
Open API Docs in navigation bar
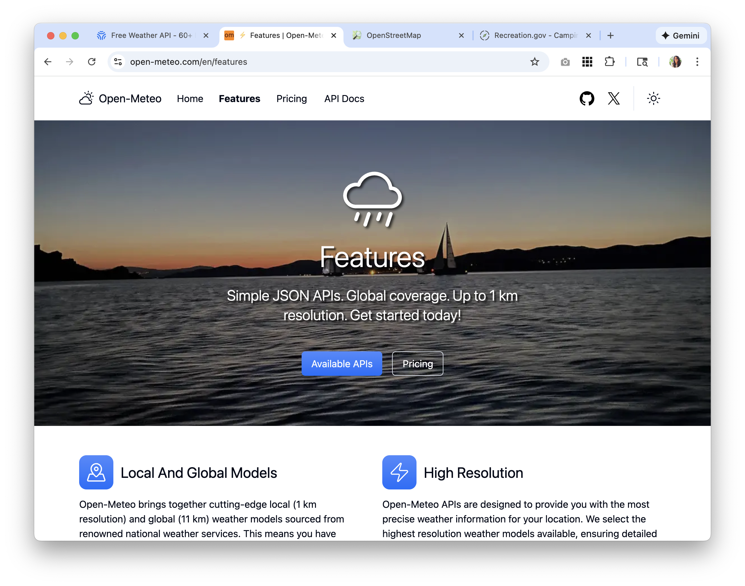(344, 99)
